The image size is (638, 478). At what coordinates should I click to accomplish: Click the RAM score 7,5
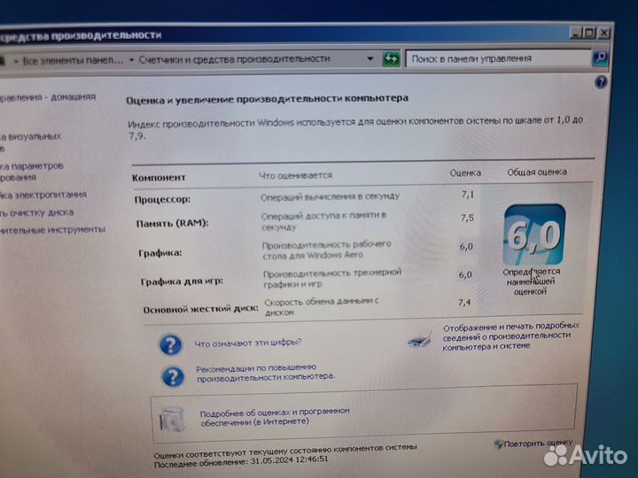(467, 219)
